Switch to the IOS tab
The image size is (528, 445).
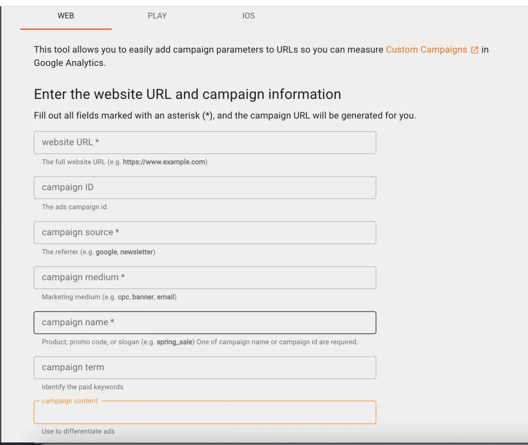coord(249,16)
